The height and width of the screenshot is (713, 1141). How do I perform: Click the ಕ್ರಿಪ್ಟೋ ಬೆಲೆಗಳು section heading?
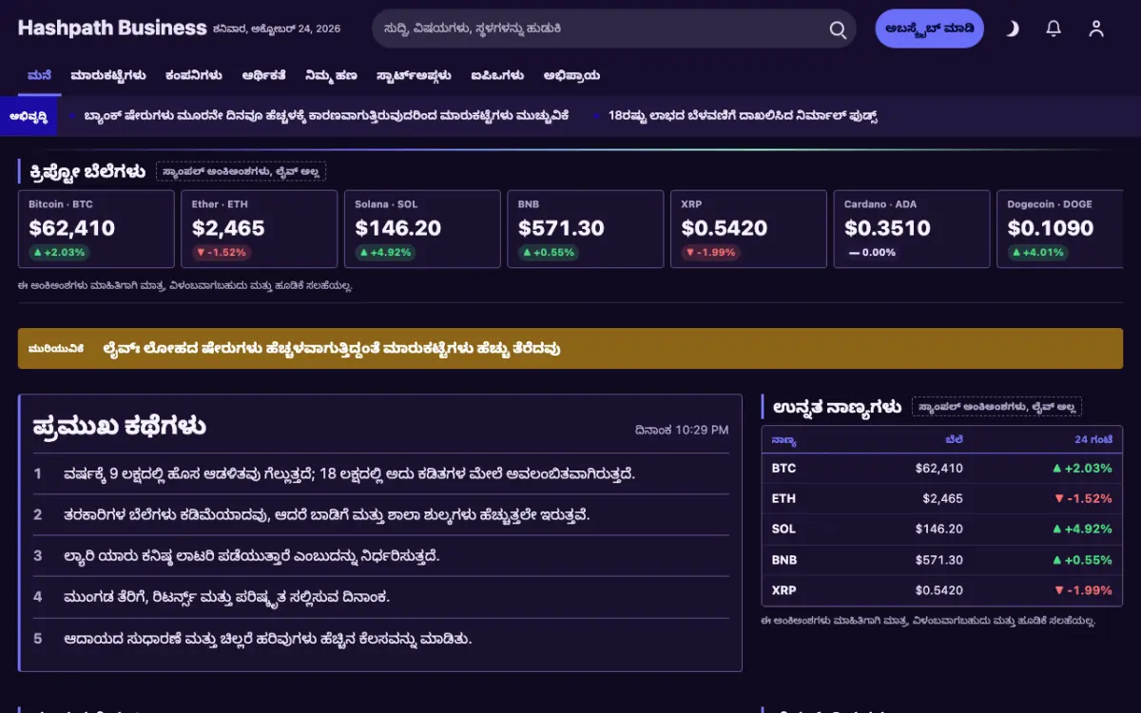(87, 171)
